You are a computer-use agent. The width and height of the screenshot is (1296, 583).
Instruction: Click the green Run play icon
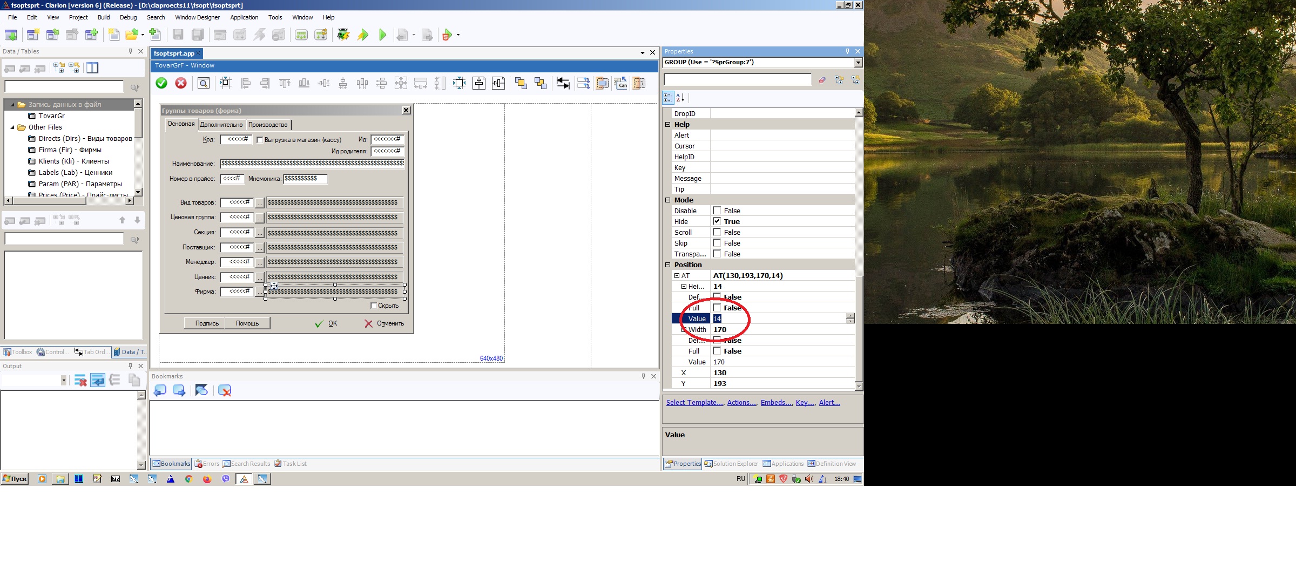[x=383, y=35]
